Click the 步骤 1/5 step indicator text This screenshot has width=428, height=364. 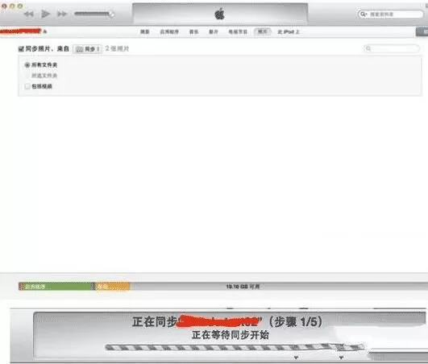[296, 322]
